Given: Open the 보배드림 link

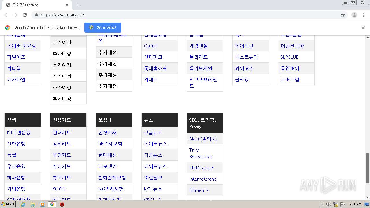Looking at the screenshot, I should click(290, 80).
